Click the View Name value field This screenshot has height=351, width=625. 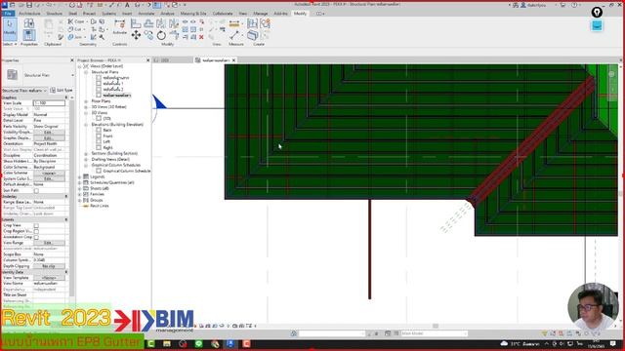49,284
